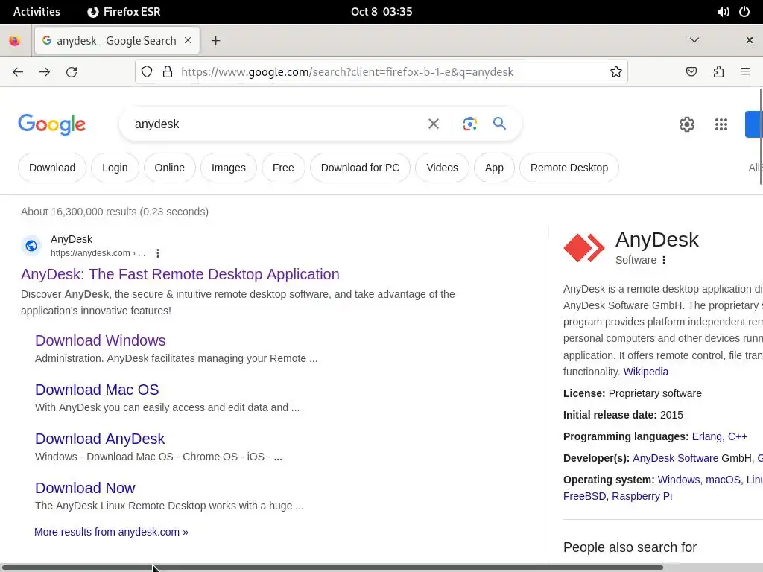Open knowledge panel more options beside Software
Image resolution: width=763 pixels, height=572 pixels.
click(x=664, y=260)
